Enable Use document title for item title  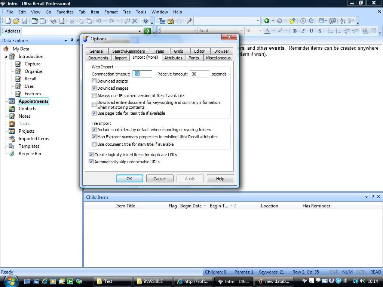[x=94, y=144]
